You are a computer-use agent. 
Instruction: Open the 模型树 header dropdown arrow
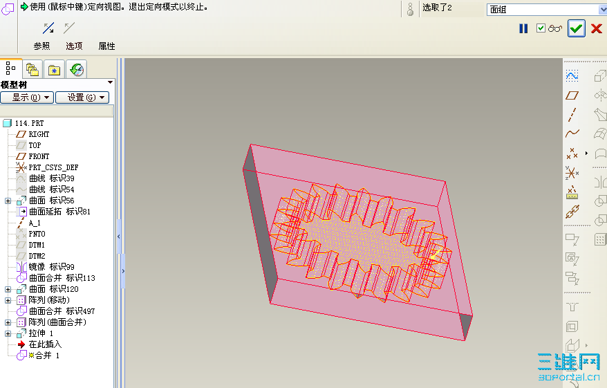111,82
